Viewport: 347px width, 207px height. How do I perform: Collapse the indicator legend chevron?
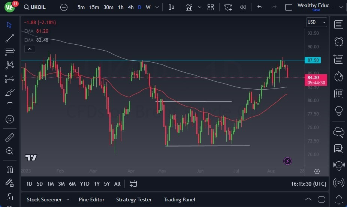(x=29, y=49)
